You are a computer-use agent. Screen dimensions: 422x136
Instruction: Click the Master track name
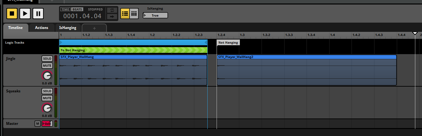(x=12, y=124)
